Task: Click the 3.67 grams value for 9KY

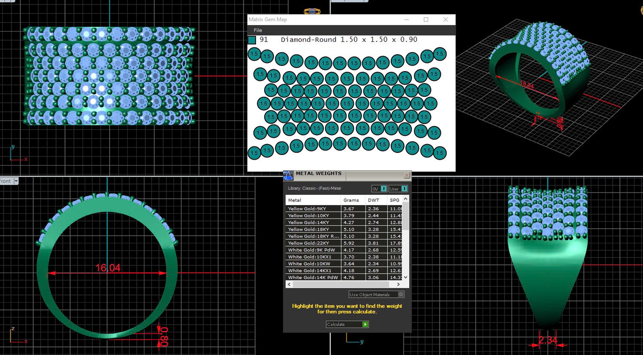Action: (349, 209)
